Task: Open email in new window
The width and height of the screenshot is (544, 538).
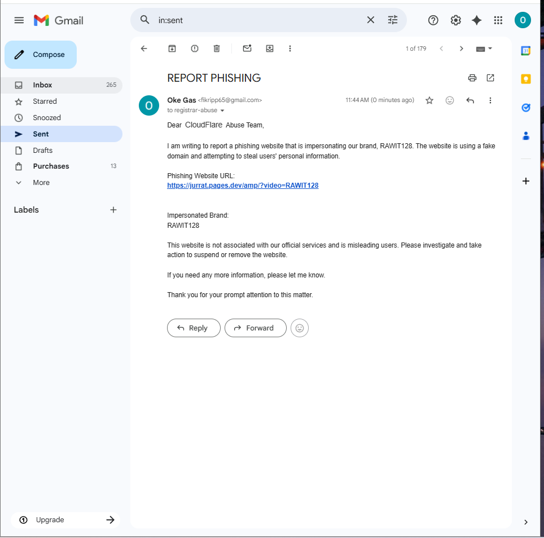Action: tap(490, 78)
